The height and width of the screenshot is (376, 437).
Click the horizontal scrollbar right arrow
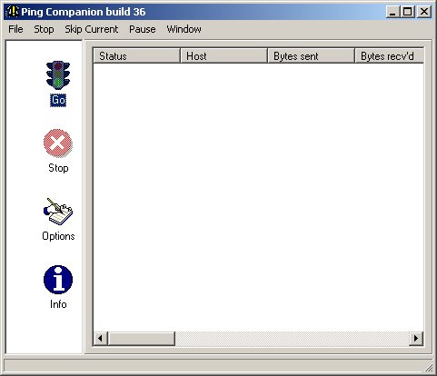click(x=416, y=338)
